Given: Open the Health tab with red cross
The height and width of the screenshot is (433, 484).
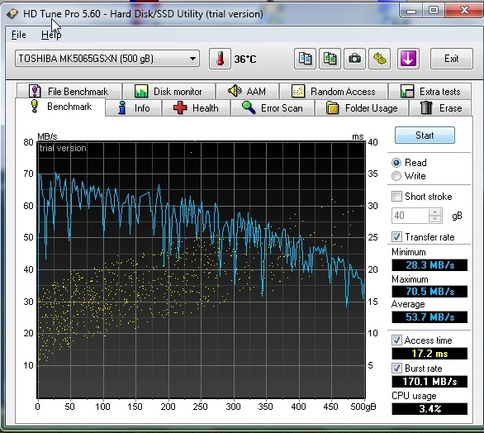Looking at the screenshot, I should (197, 108).
